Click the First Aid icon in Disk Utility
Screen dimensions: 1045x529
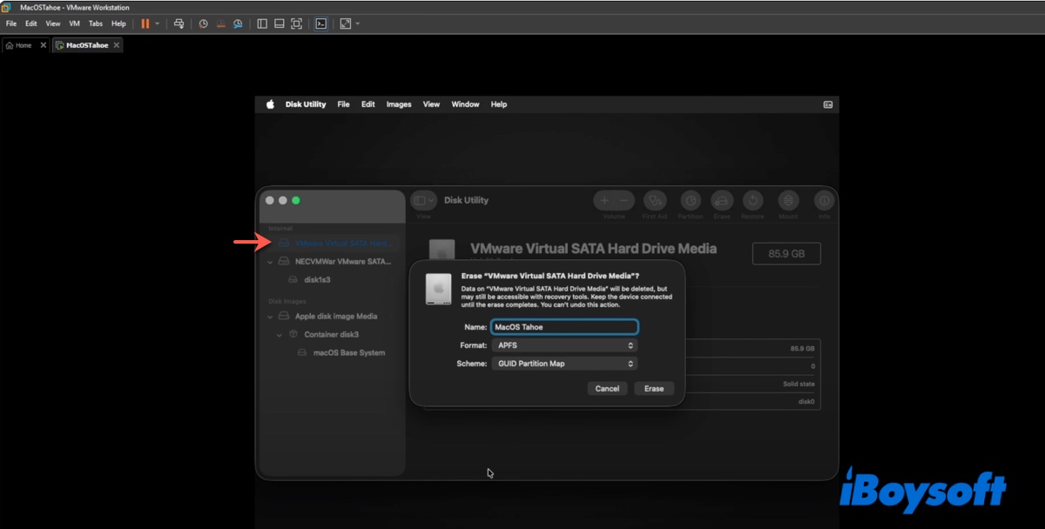tap(655, 201)
